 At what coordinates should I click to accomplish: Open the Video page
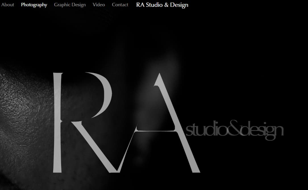pyautogui.click(x=99, y=5)
